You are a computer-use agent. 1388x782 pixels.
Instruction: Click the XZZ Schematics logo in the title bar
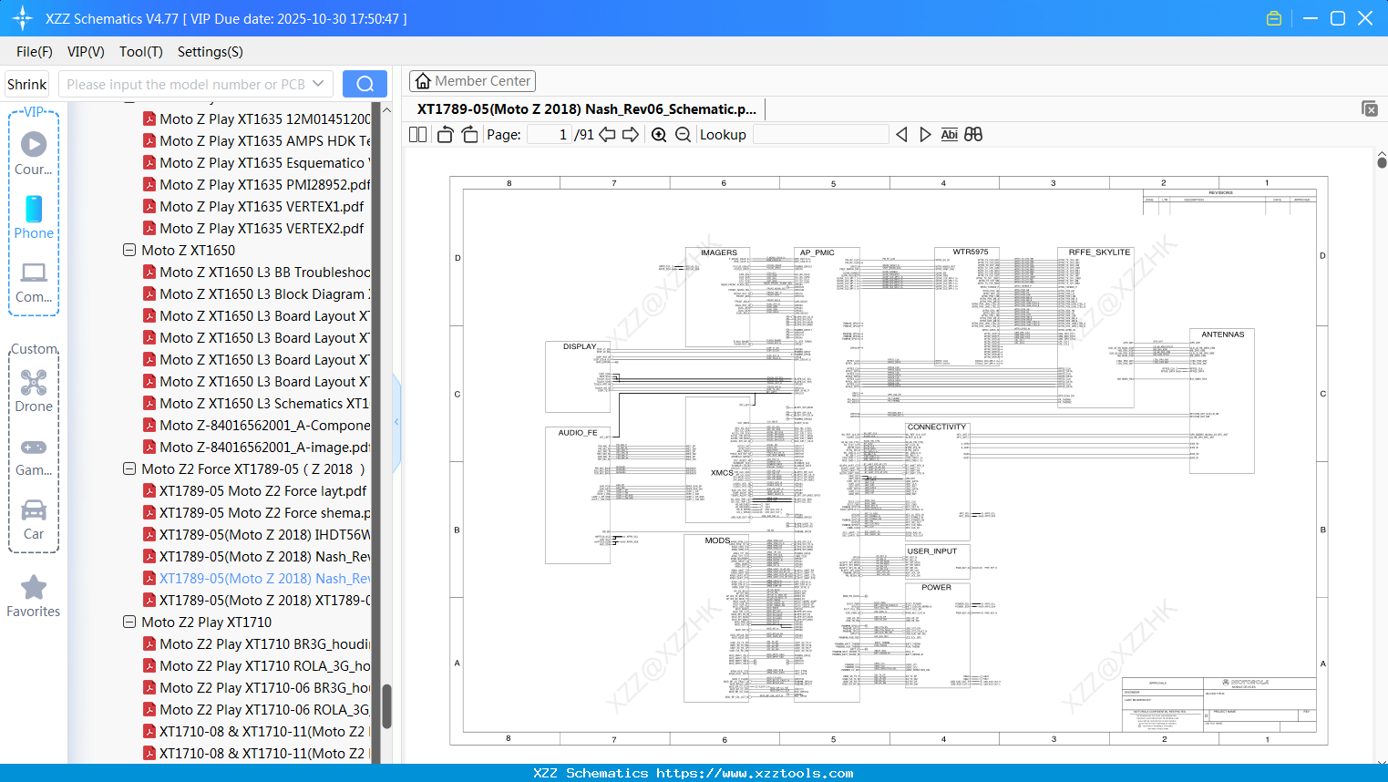[x=23, y=18]
